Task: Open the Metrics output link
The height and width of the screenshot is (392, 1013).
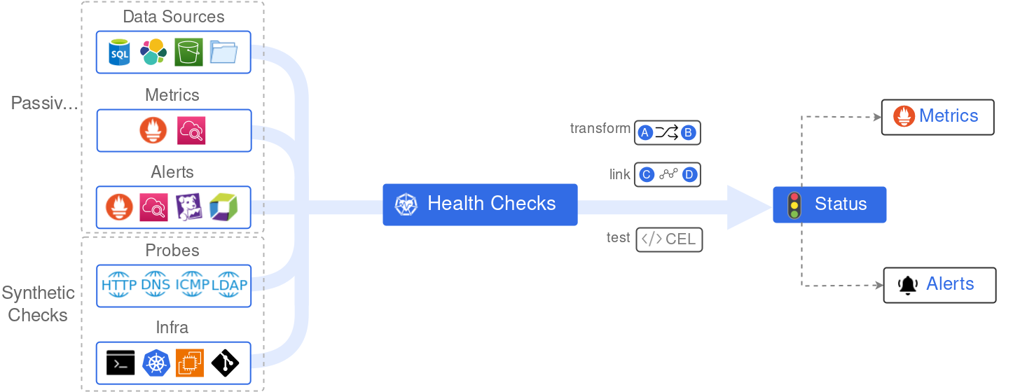Action: (x=938, y=117)
